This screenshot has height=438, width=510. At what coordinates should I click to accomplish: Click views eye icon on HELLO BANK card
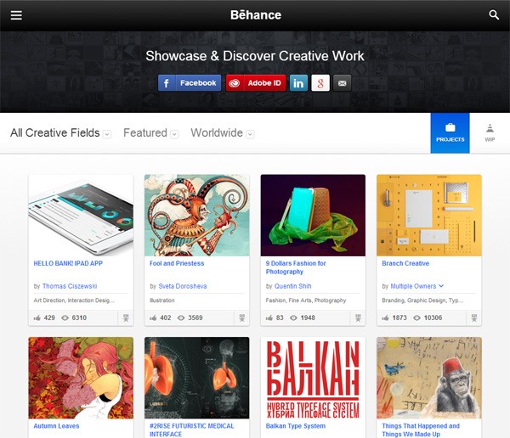(65, 317)
